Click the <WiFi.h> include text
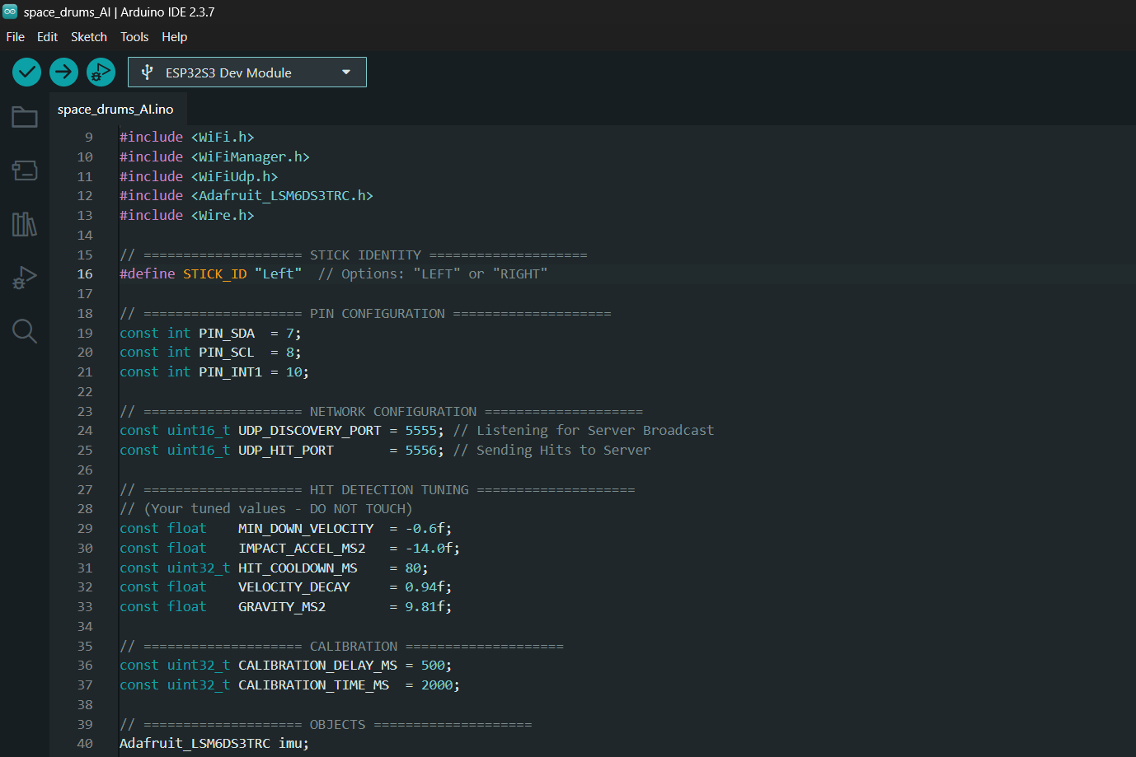The height and width of the screenshot is (757, 1136). pyautogui.click(x=223, y=138)
